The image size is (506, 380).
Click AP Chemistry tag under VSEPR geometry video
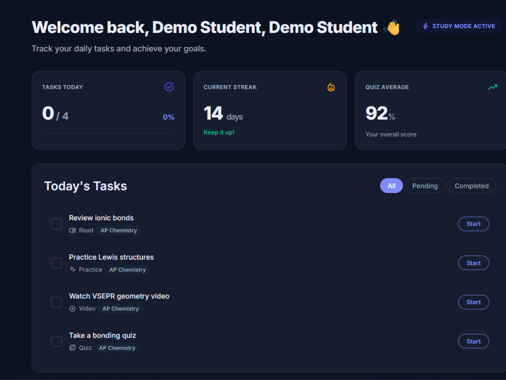pos(121,309)
